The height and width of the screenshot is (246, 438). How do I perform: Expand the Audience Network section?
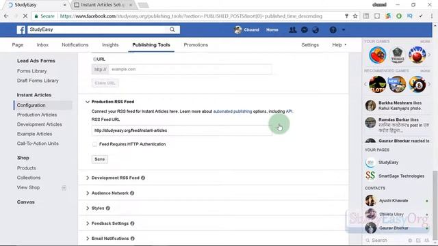click(88, 193)
